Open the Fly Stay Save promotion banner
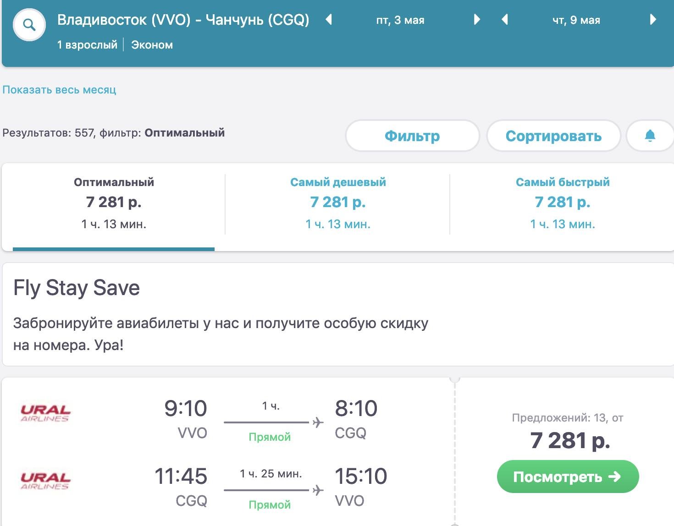The width and height of the screenshot is (674, 526). [x=220, y=314]
